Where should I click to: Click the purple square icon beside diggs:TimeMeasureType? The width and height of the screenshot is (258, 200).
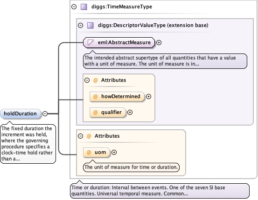[84, 7]
